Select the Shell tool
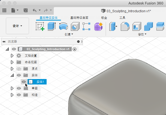 [x=137, y=26]
